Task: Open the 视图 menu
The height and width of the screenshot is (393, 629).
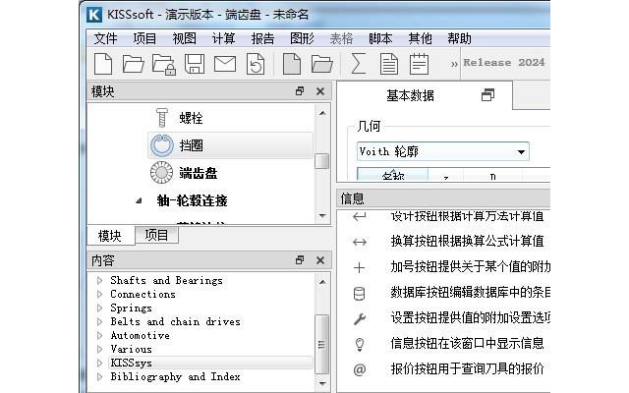Action: point(184,38)
